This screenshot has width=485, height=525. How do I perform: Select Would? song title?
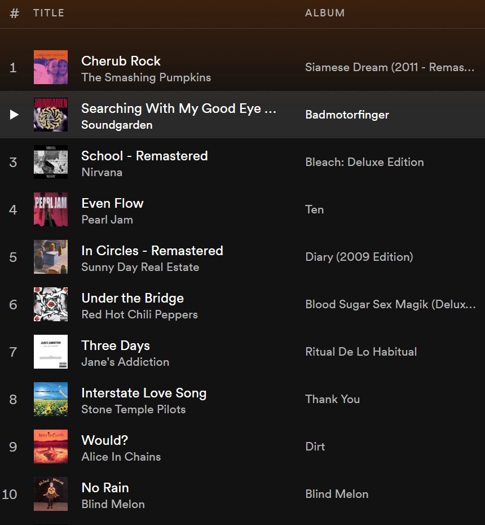[x=105, y=440]
